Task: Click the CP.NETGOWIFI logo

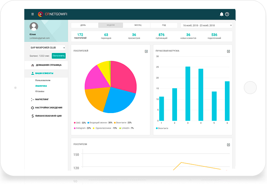Action: (52, 14)
